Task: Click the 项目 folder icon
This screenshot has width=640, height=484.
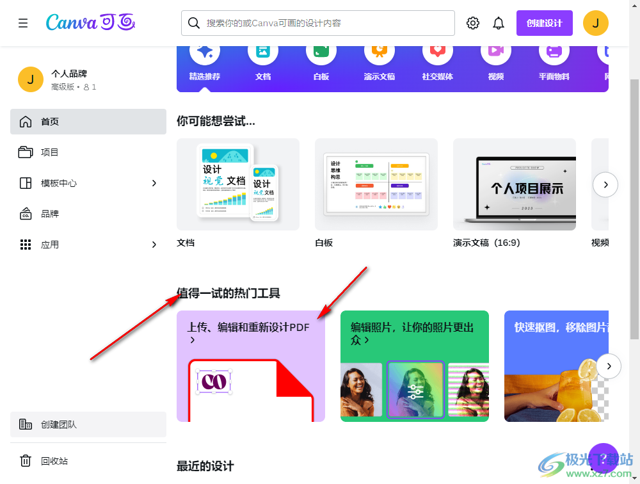Action: tap(26, 152)
